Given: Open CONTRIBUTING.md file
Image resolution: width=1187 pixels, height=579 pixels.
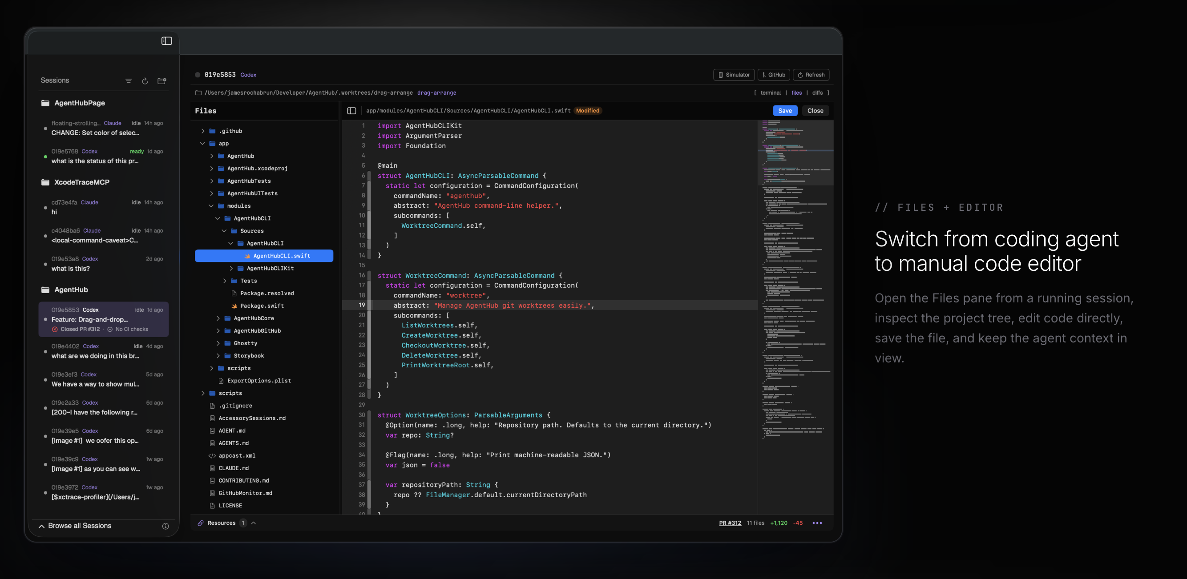Looking at the screenshot, I should coord(264,480).
